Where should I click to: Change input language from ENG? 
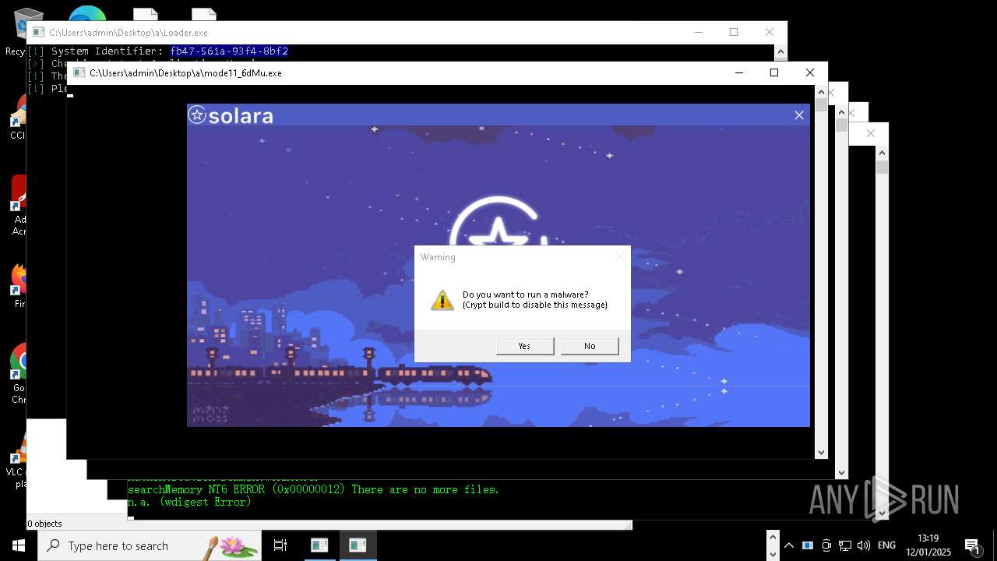(x=886, y=545)
